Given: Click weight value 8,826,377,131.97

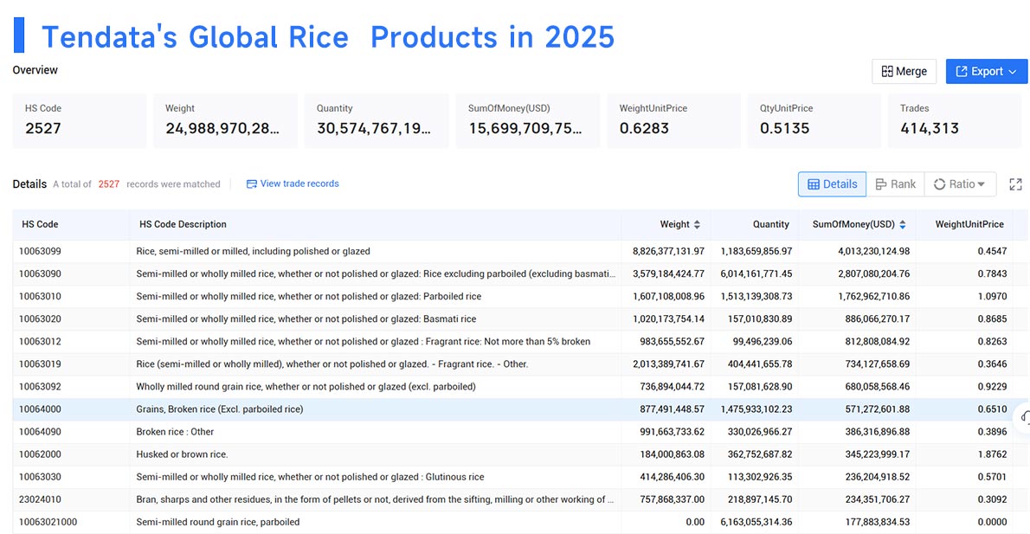Looking at the screenshot, I should pyautogui.click(x=668, y=252).
